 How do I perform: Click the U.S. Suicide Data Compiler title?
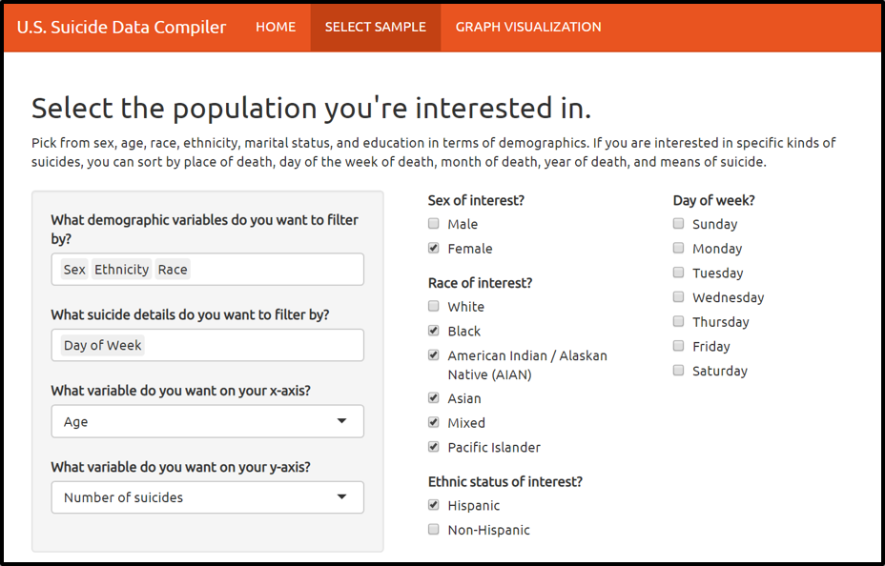click(x=122, y=27)
